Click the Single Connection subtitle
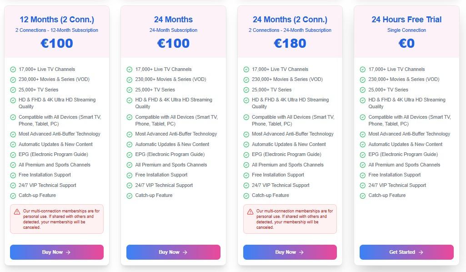Viewport: 466px width, 272px height. (x=406, y=30)
